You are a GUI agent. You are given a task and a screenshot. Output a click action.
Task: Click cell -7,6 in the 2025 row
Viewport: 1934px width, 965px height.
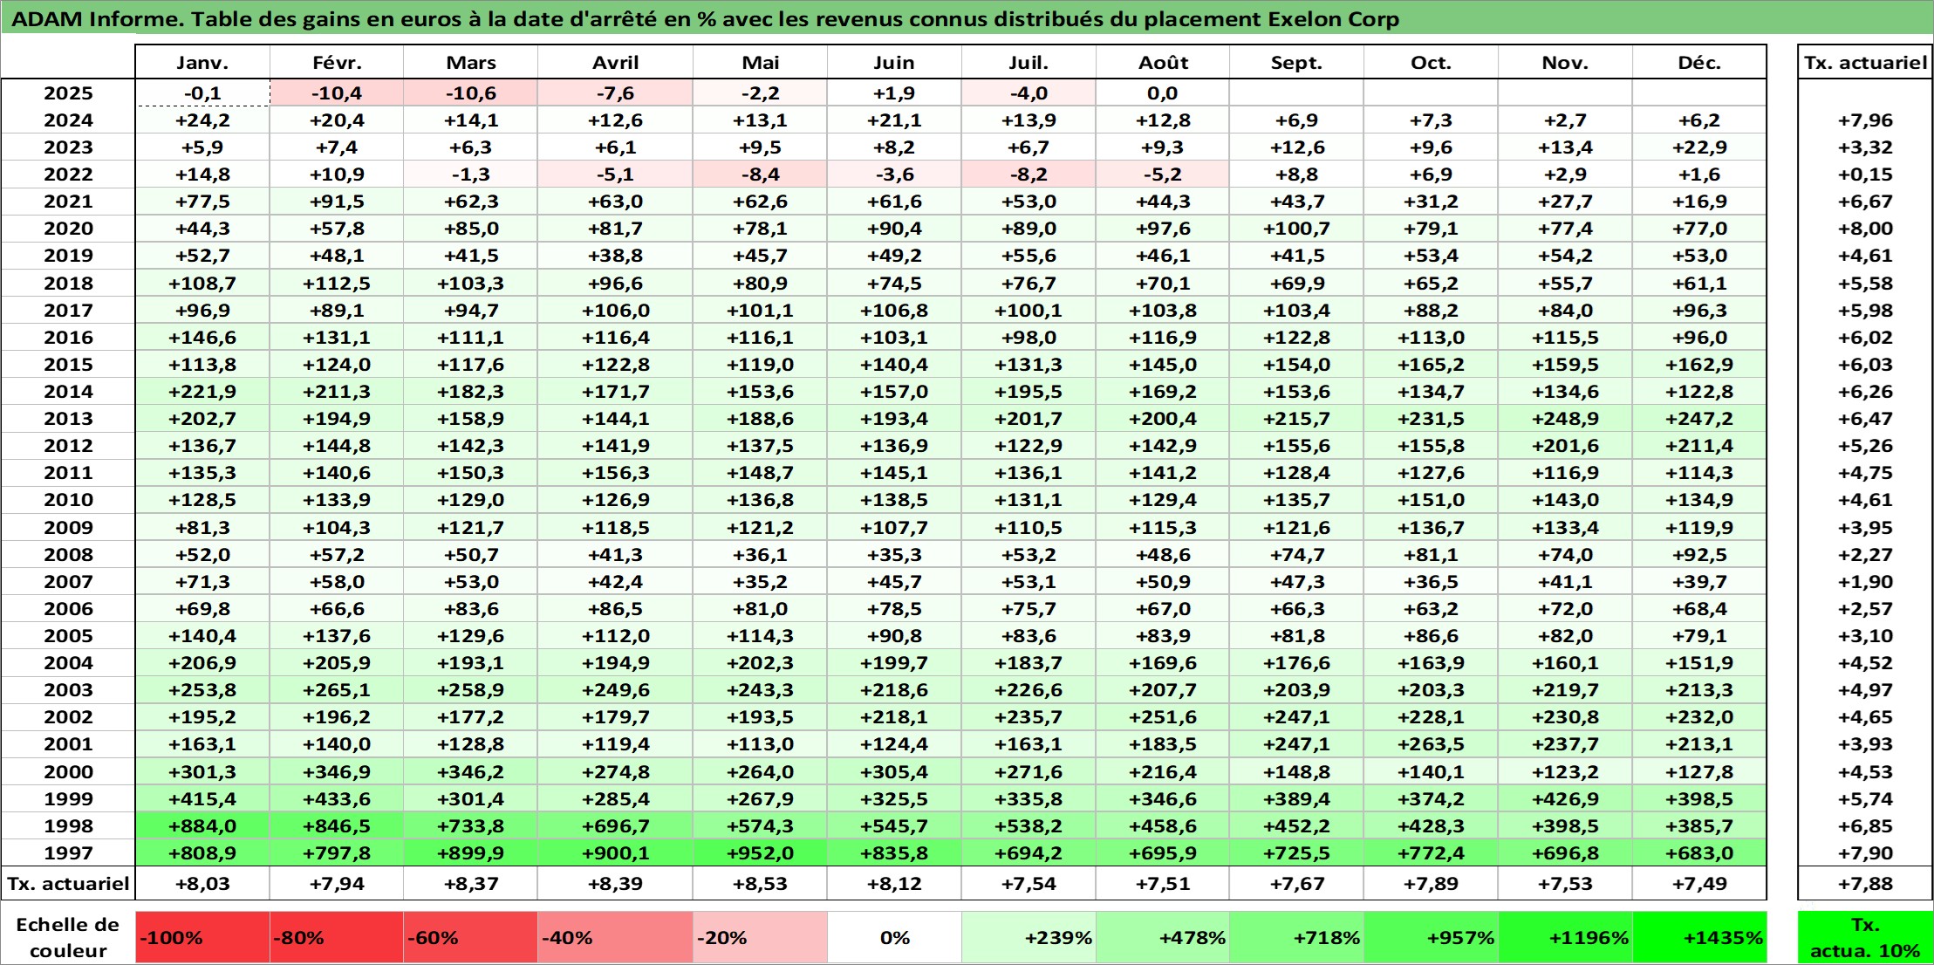point(615,92)
